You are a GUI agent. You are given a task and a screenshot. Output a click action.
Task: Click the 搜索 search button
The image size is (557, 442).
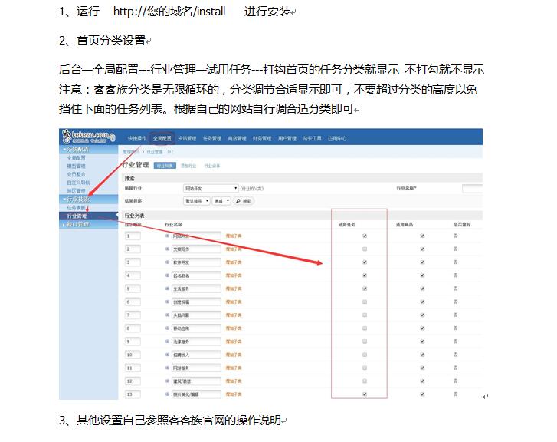(x=244, y=201)
